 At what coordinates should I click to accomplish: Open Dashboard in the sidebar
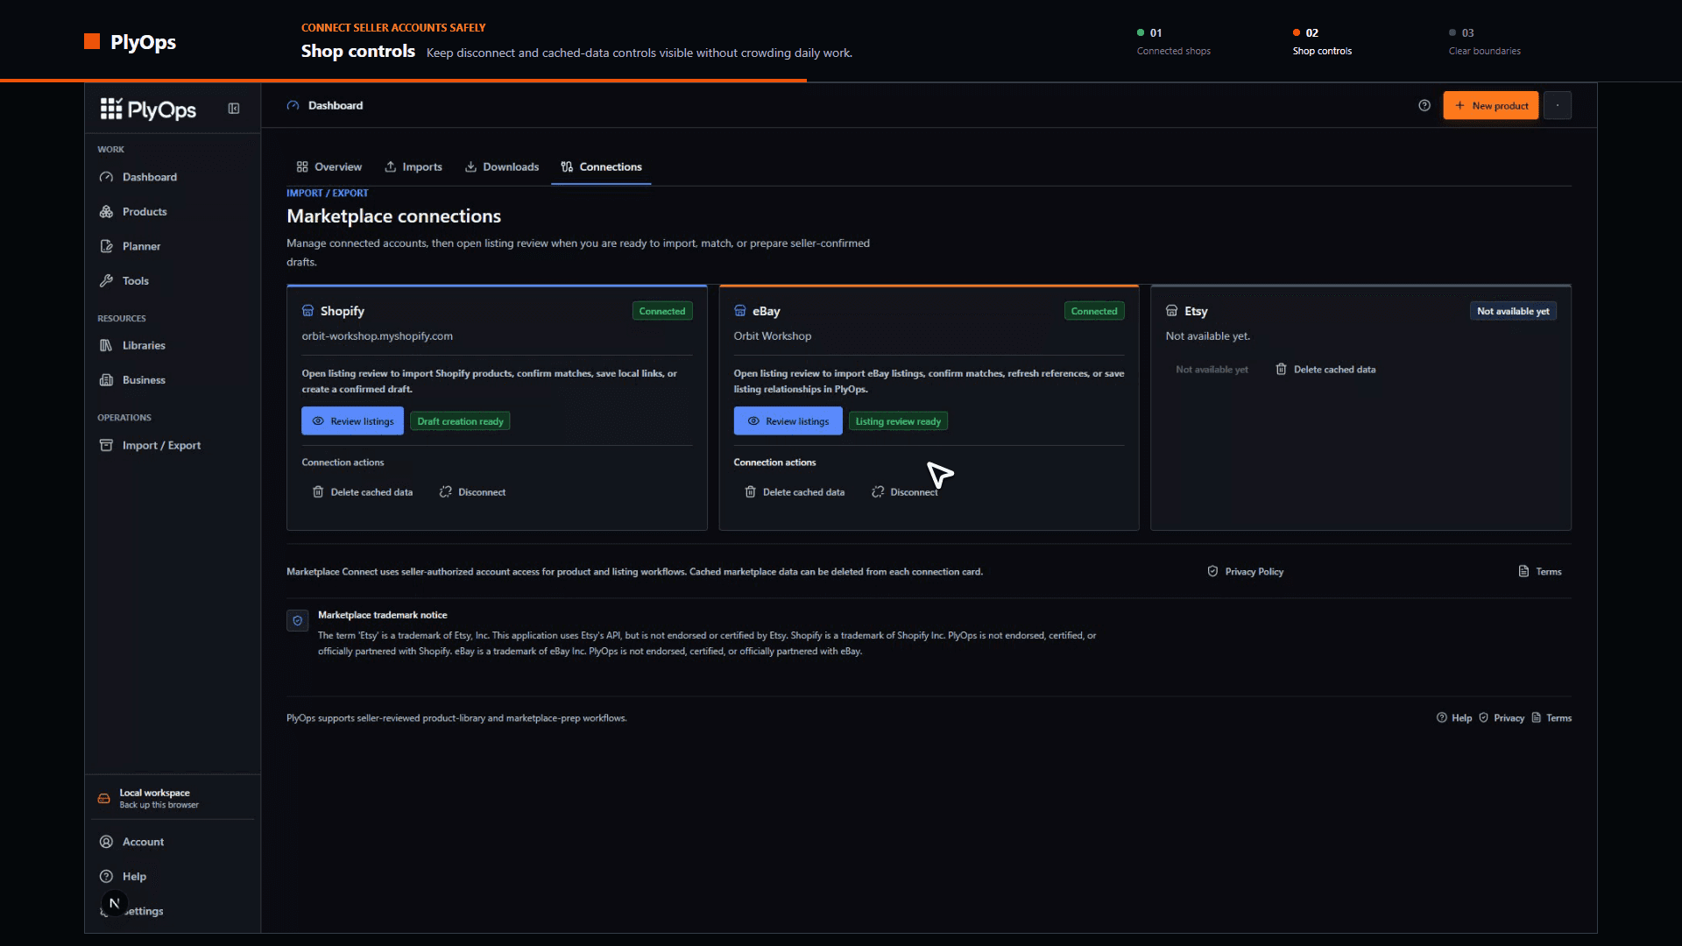pyautogui.click(x=173, y=177)
